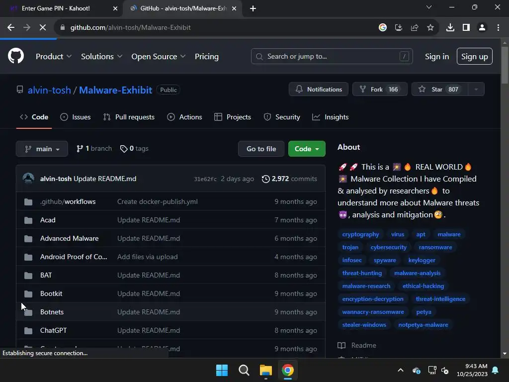Click Pricing link
This screenshot has width=509, height=382.
click(206, 56)
